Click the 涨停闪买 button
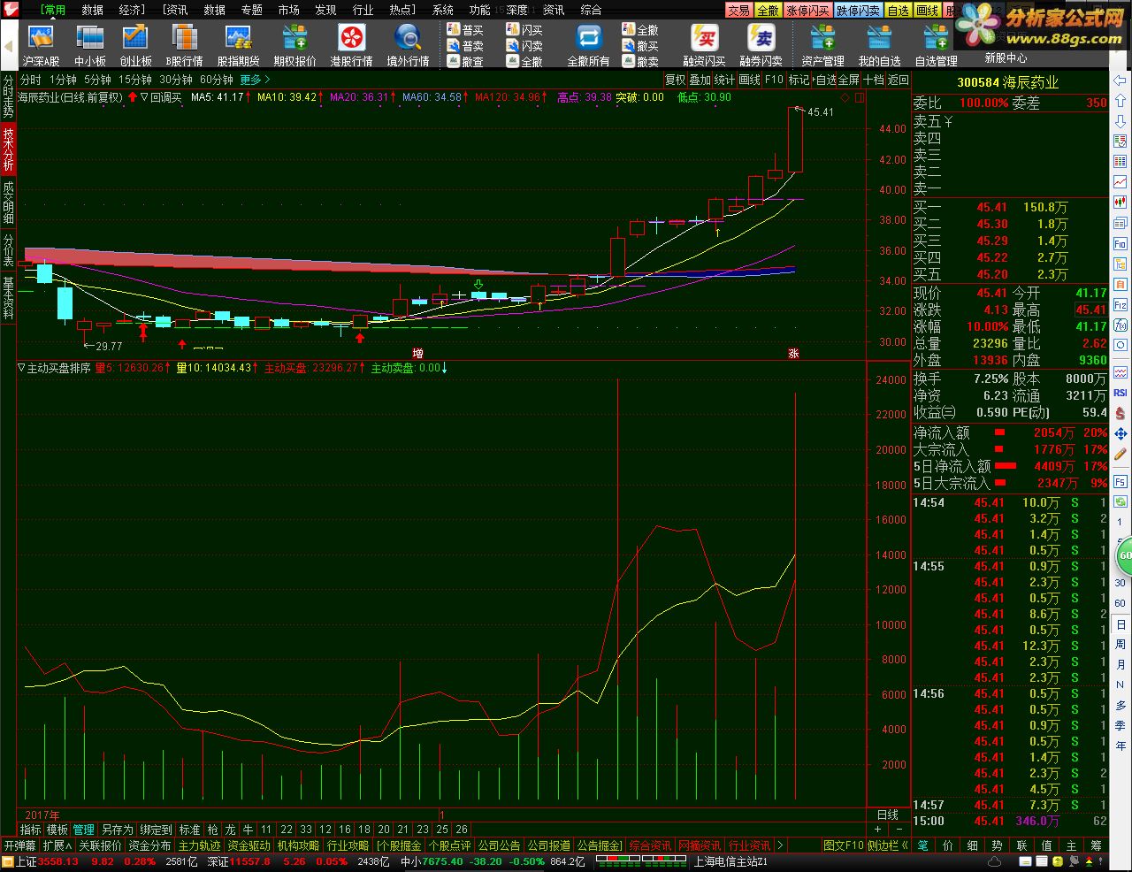This screenshot has width=1132, height=872. point(808,11)
